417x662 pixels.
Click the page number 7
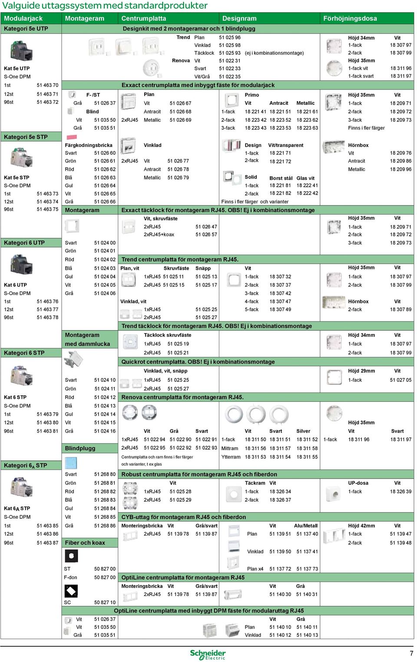coord(411,653)
